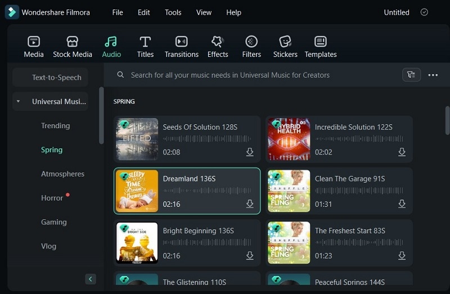Click The Glistening 110S track title
This screenshot has width=450, height=294.
(194, 282)
